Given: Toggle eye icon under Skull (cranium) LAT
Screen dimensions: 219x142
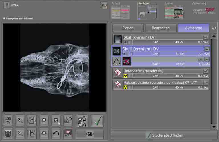Looking at the screenshot, I should point(125,42).
